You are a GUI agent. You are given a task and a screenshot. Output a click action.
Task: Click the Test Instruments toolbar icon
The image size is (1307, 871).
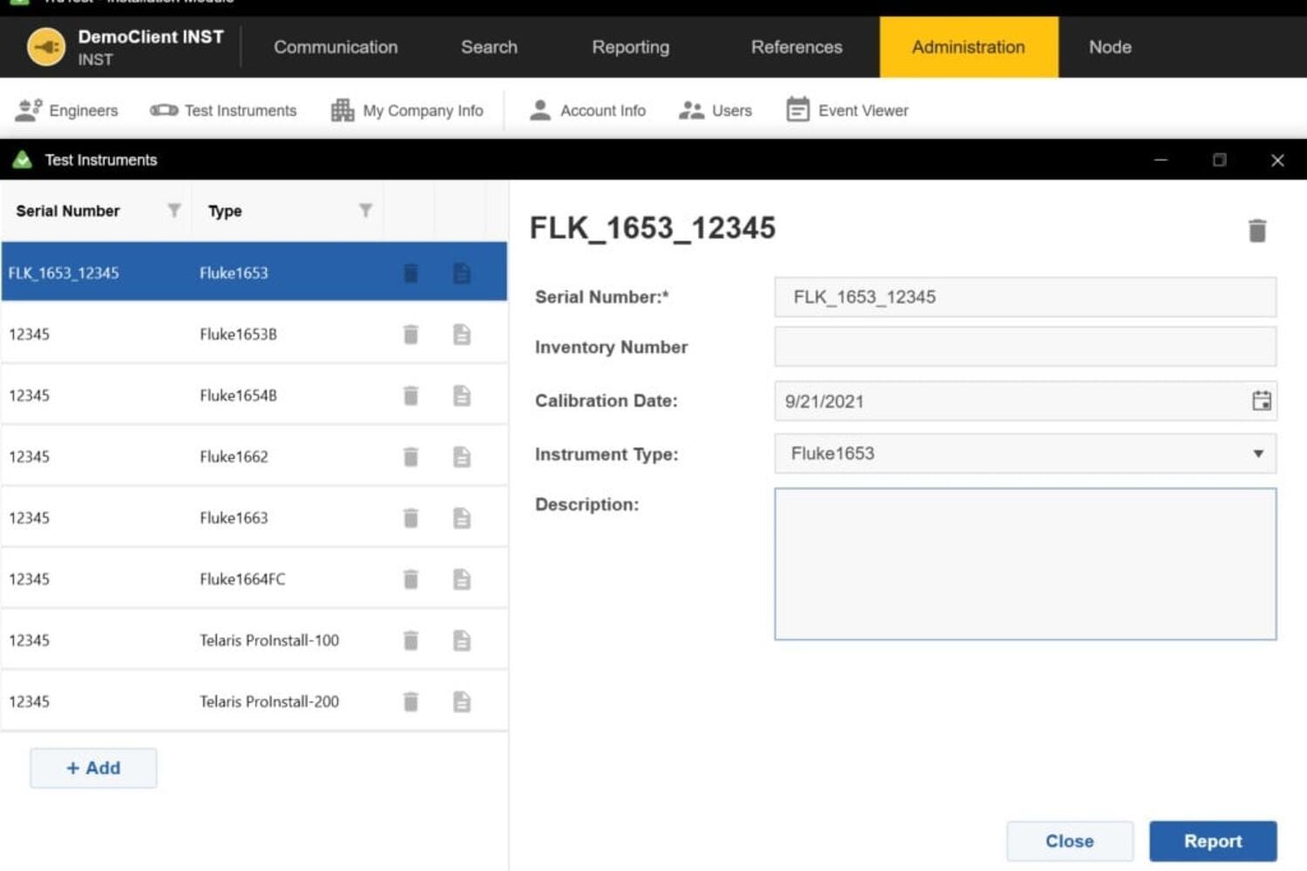164,111
